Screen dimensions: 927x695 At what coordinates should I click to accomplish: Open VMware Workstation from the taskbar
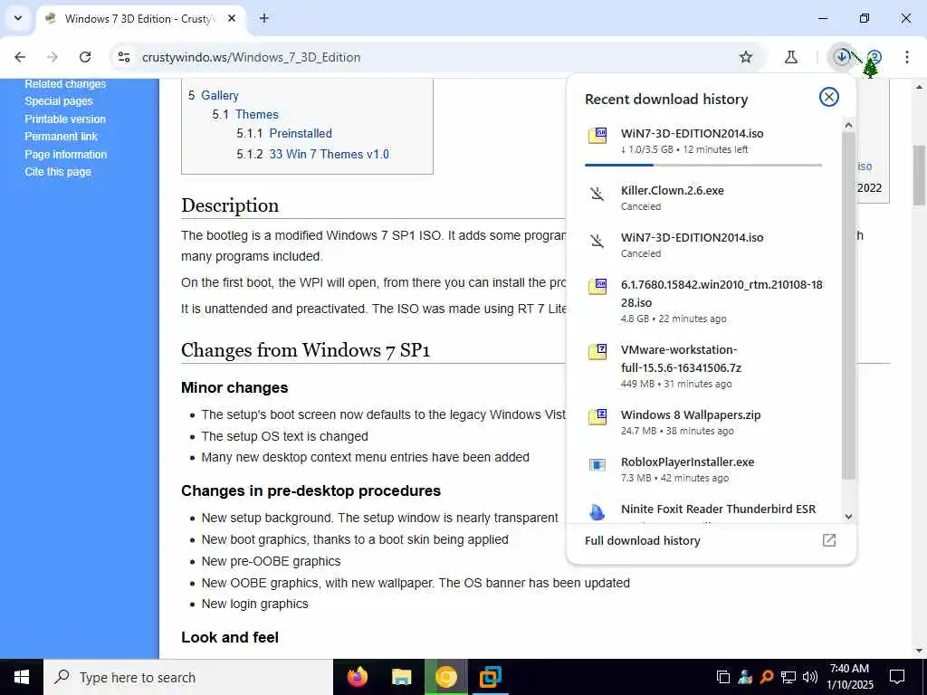490,677
